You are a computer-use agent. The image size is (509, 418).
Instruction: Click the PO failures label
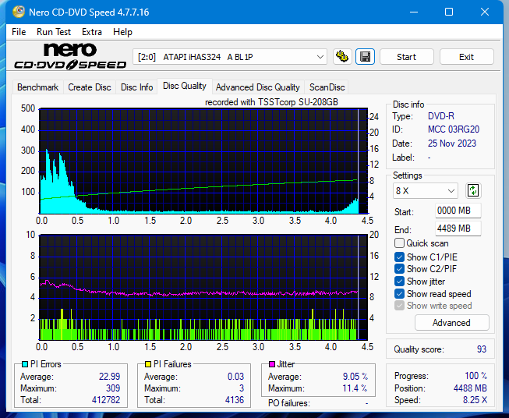pos(289,403)
